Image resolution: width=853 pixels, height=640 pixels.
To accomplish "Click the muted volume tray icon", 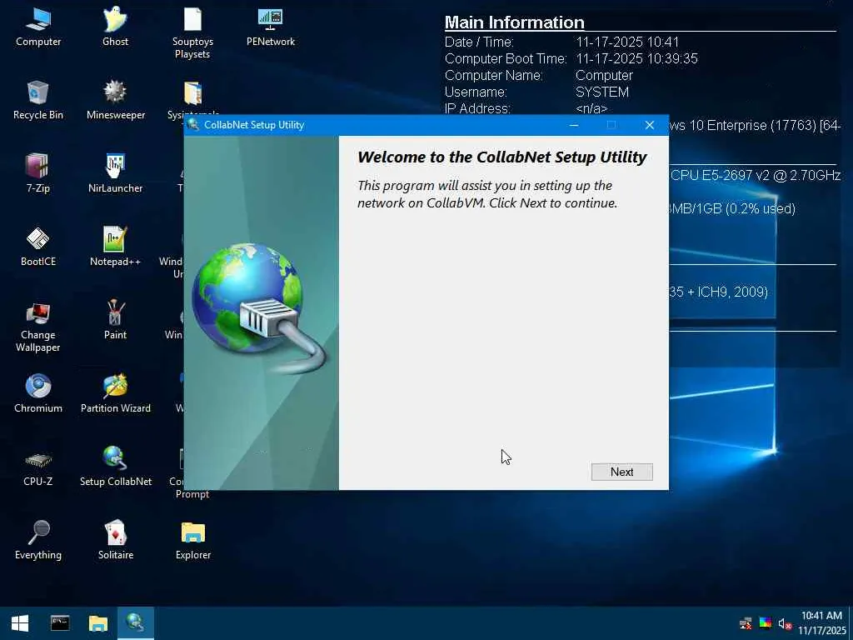I will coord(785,623).
